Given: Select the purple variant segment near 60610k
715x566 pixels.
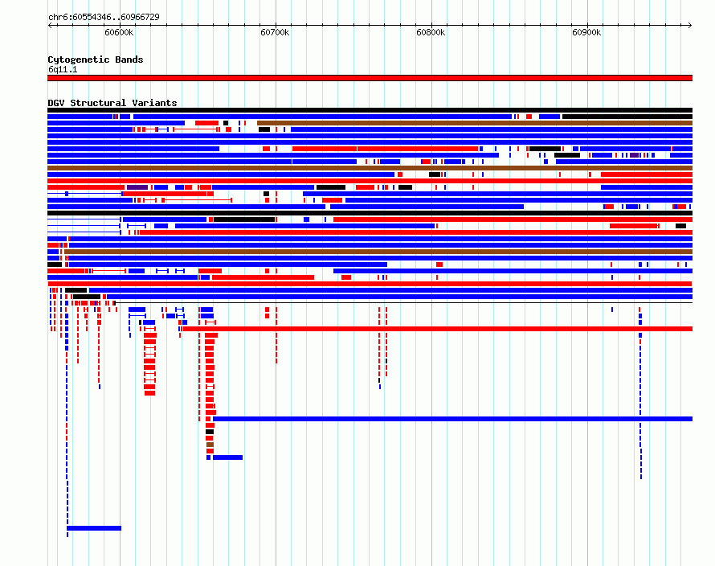Looking at the screenshot, I should click(x=137, y=187).
